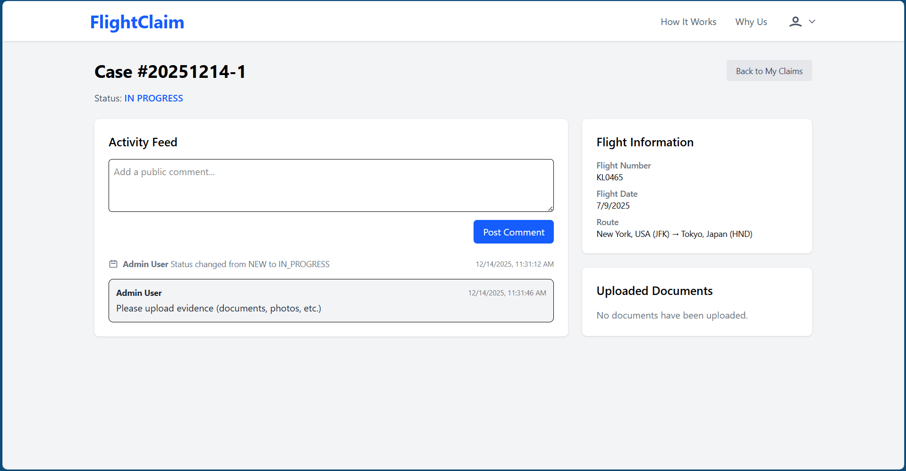Click the FlightClaim logo
Viewport: 906px width, 471px height.
(137, 22)
